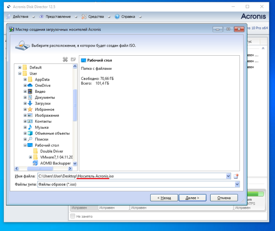This screenshot has height=231, width=275.
Task: Open the Представление menu
Action: 58,17
